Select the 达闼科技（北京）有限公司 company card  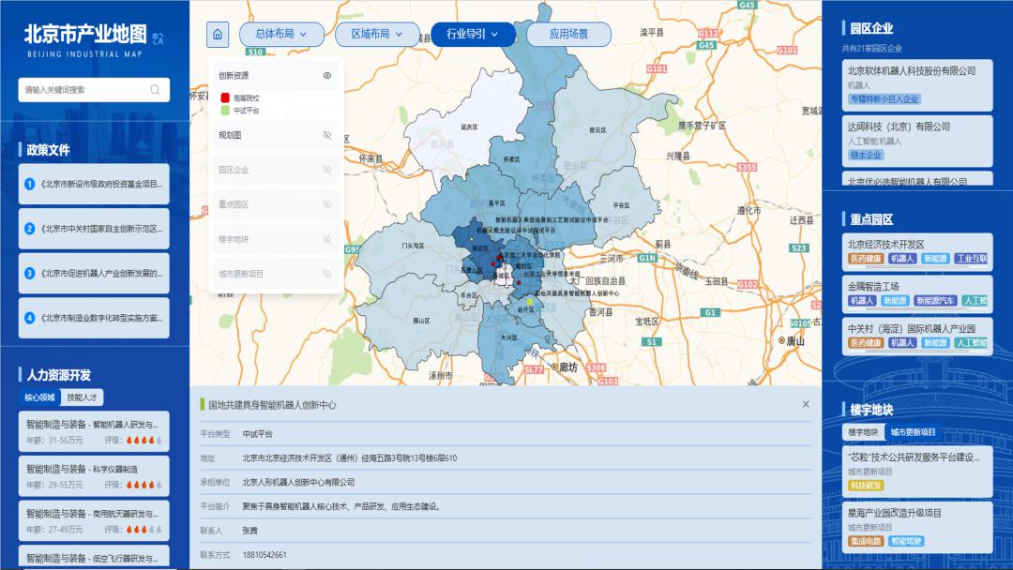[x=915, y=134]
